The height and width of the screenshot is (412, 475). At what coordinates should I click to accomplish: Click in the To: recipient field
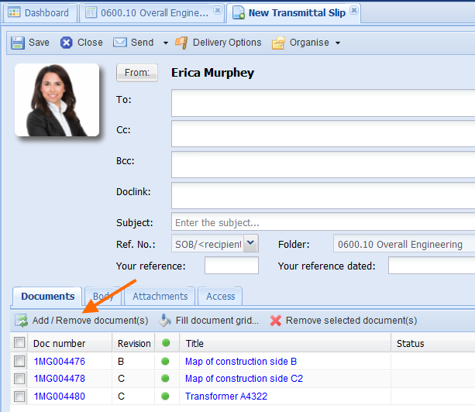point(323,103)
